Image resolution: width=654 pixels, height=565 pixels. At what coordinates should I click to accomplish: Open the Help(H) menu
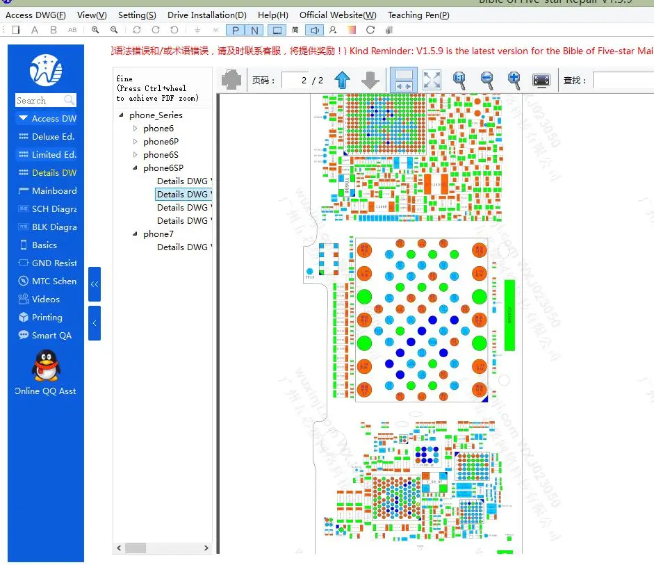[272, 15]
